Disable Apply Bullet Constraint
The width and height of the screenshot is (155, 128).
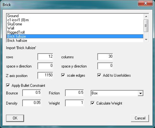pos(8,85)
